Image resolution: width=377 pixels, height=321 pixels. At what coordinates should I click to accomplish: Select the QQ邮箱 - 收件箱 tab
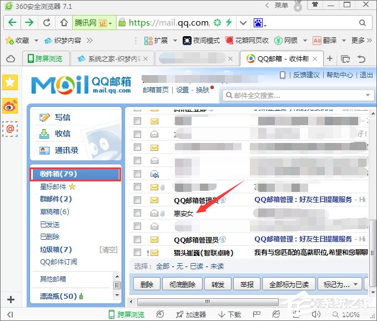click(x=282, y=58)
